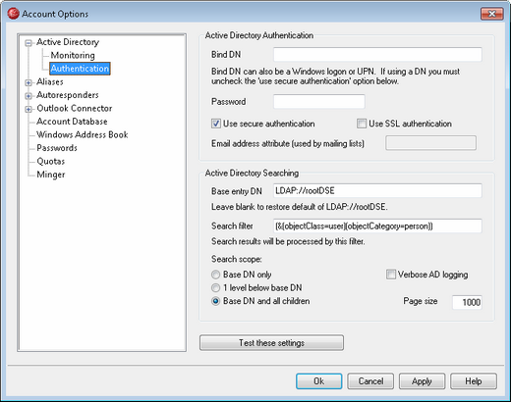Collapse the Active Directory tree node
511x402 pixels.
(x=28, y=43)
